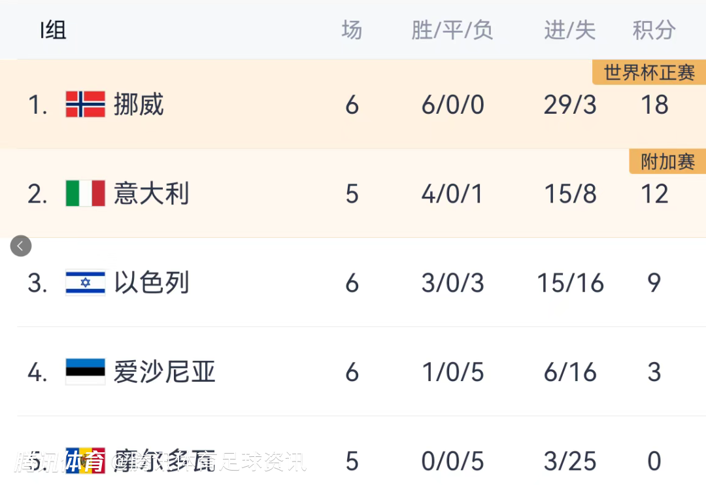The height and width of the screenshot is (485, 706).
Task: Open the 以色列 team name
Action: pos(151,283)
